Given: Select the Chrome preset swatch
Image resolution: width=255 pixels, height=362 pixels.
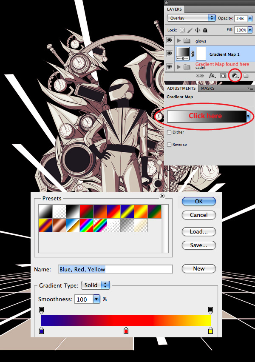Looking at the screenshot, I should pyautogui.click(x=73, y=225).
